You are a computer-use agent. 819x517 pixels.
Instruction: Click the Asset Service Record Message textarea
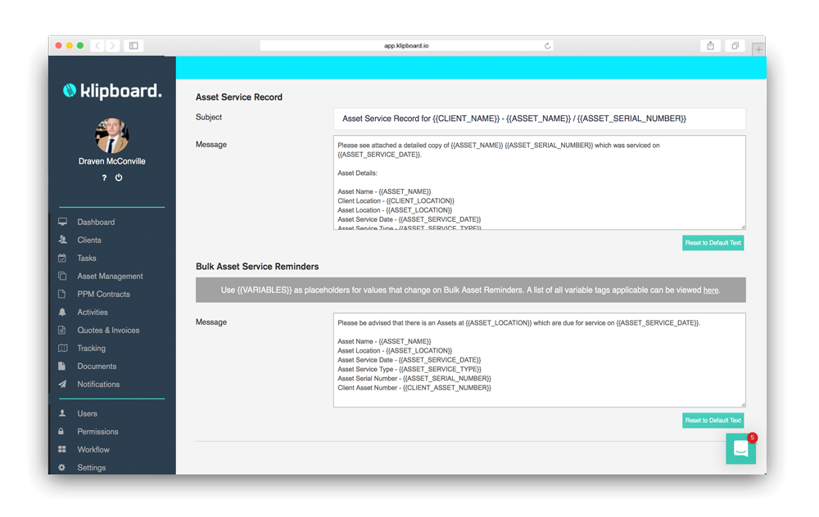[x=540, y=182]
